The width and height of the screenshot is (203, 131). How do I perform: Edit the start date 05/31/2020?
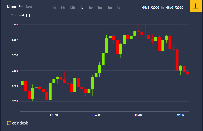[x=151, y=8]
